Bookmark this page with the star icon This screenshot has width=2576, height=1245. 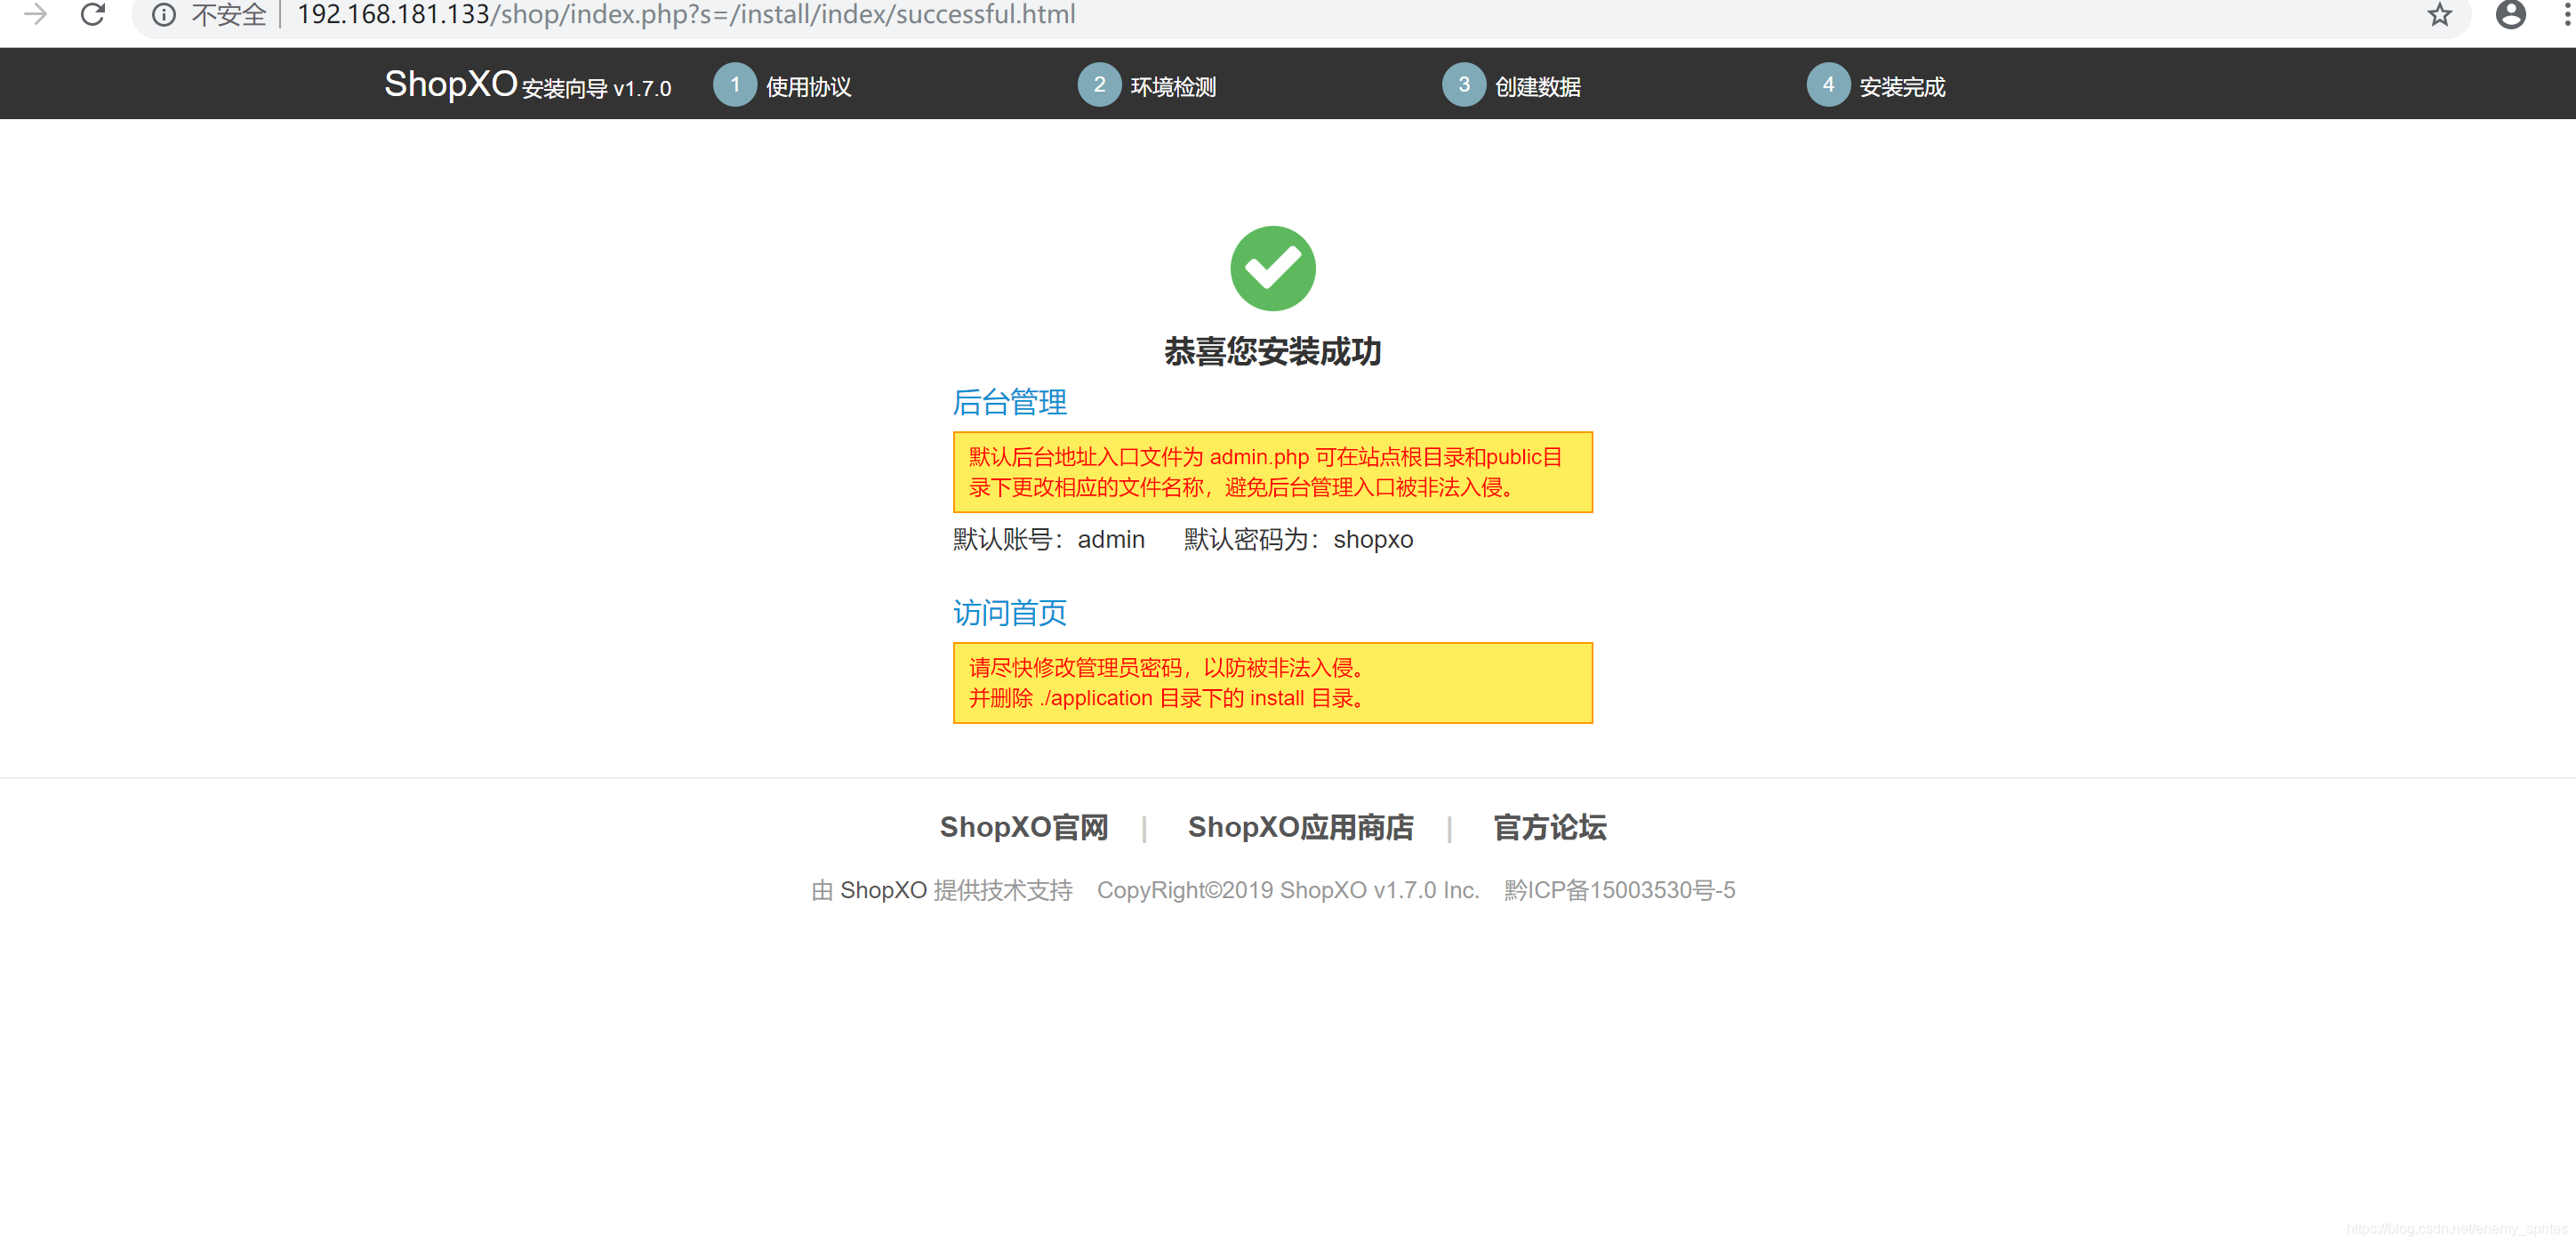(2440, 15)
